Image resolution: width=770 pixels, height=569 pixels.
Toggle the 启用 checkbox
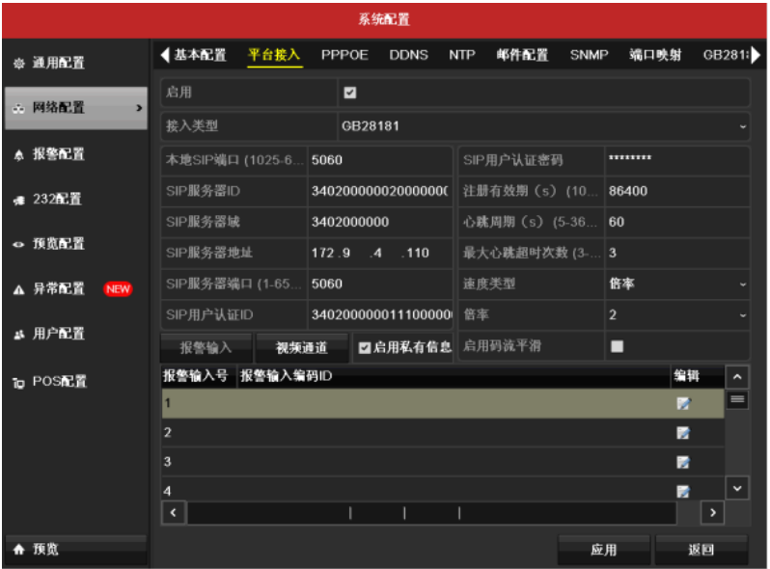click(x=350, y=93)
